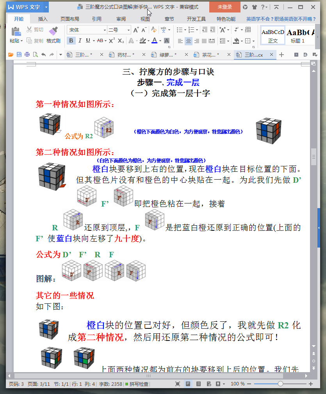
Task: Click the text highlight color button
Action: (143, 41)
